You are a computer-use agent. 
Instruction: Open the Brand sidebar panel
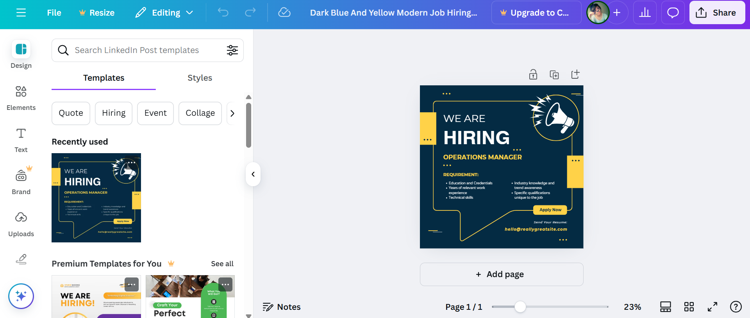tap(21, 182)
